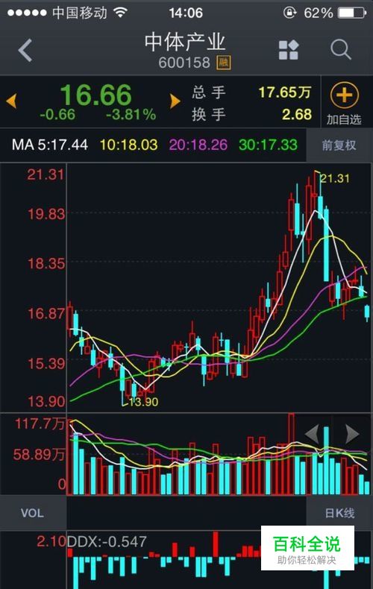Tap the 加自选 label

[x=344, y=120]
